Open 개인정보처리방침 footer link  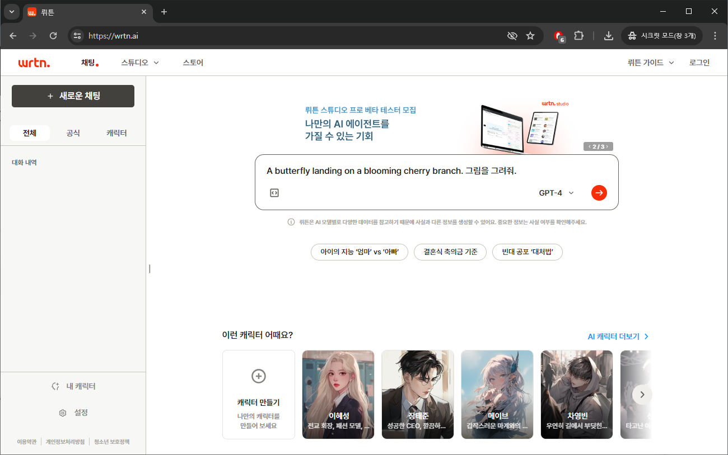[x=65, y=442]
